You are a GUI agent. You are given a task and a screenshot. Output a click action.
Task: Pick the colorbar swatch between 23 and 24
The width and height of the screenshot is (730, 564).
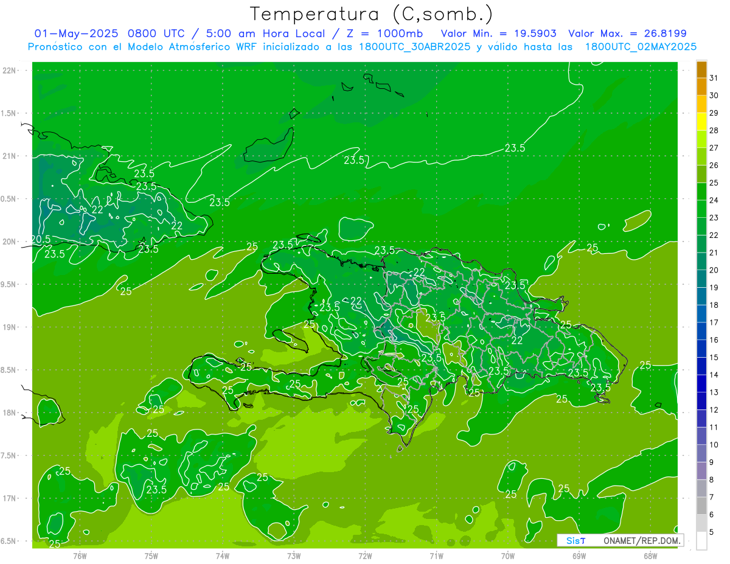coord(701,209)
